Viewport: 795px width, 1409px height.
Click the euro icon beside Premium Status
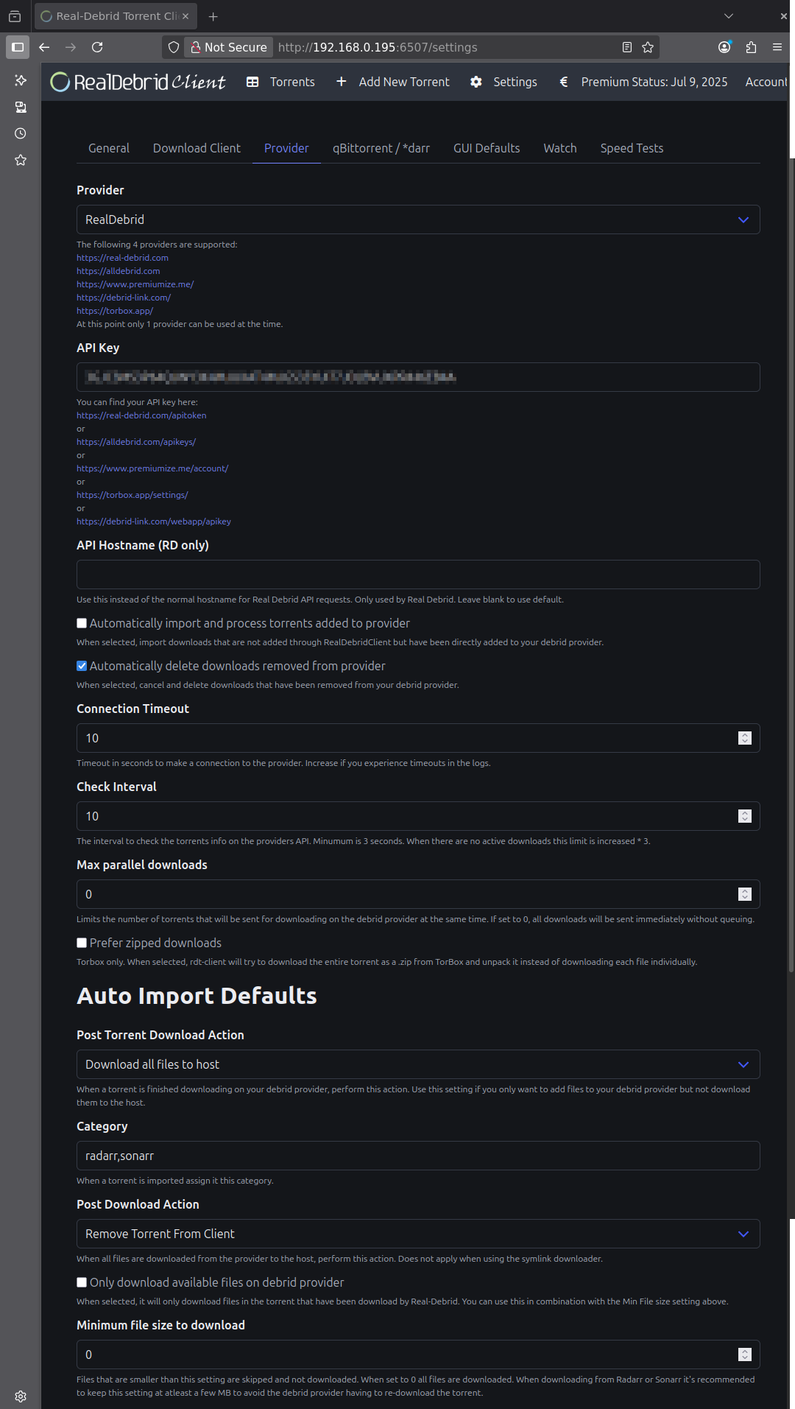pos(564,82)
